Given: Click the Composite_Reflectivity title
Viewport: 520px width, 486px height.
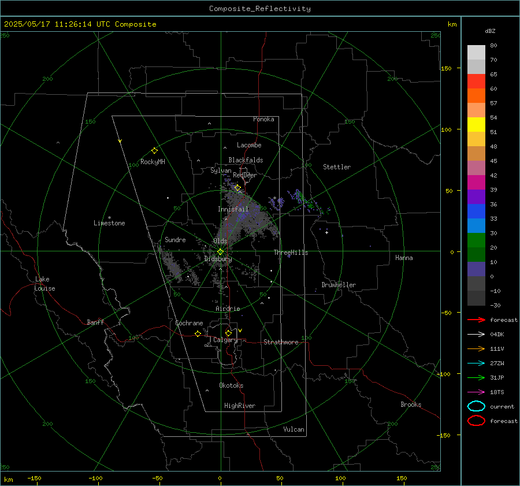Looking at the screenshot, I should click(259, 9).
